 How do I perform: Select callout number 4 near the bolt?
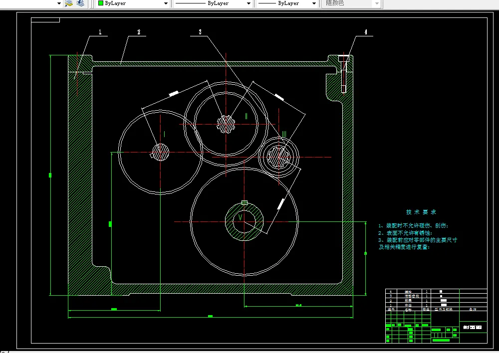[x=366, y=32]
